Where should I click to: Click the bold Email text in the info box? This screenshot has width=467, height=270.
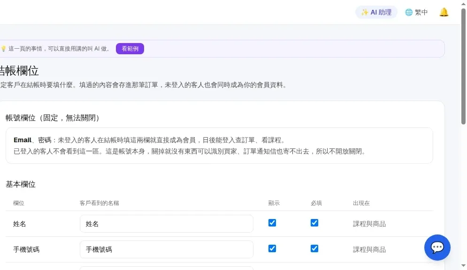click(23, 140)
